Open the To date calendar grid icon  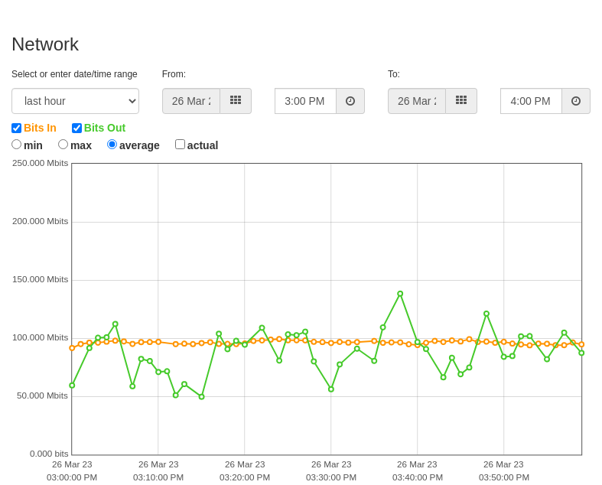(461, 101)
